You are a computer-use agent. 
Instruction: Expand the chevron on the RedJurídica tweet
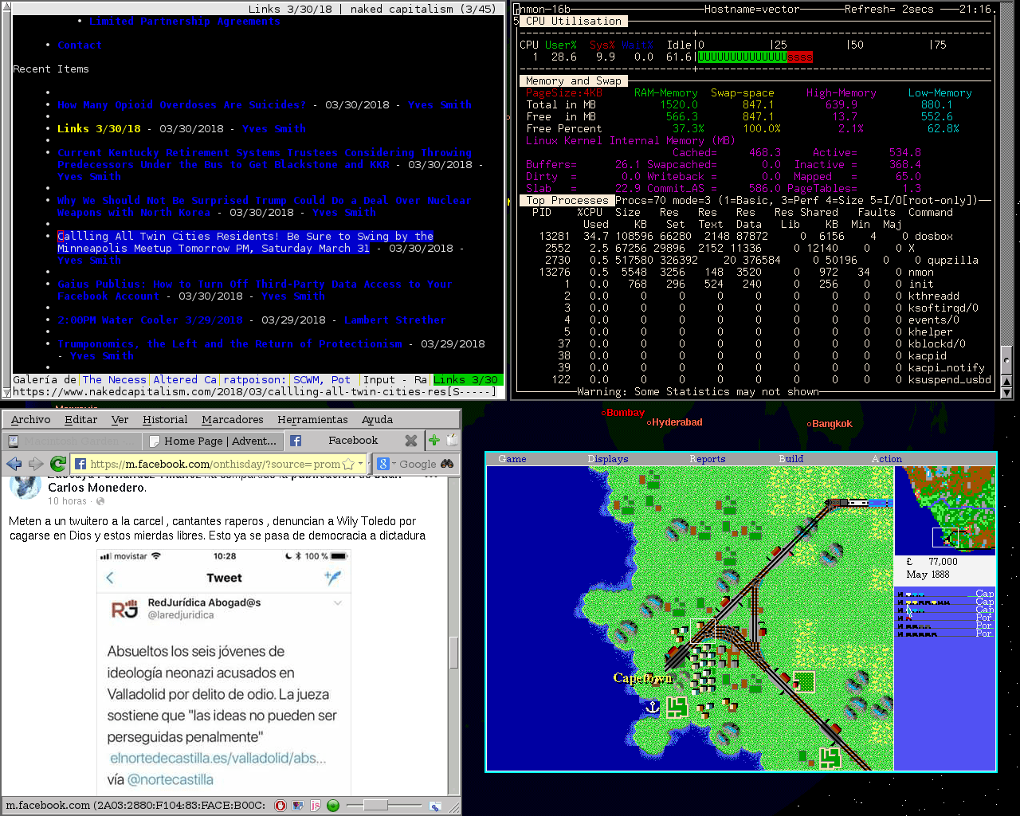click(338, 603)
